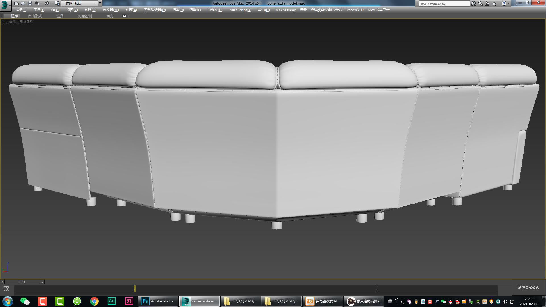Expand the undo history dropdown arrow
This screenshot has height=307, width=546.
pyautogui.click(x=42, y=3)
